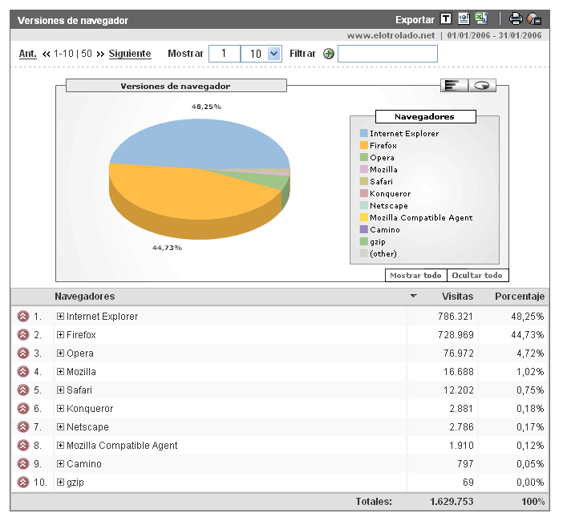This screenshot has width=563, height=517.
Task: Click the Firefox orange legend swatch
Action: [x=364, y=146]
